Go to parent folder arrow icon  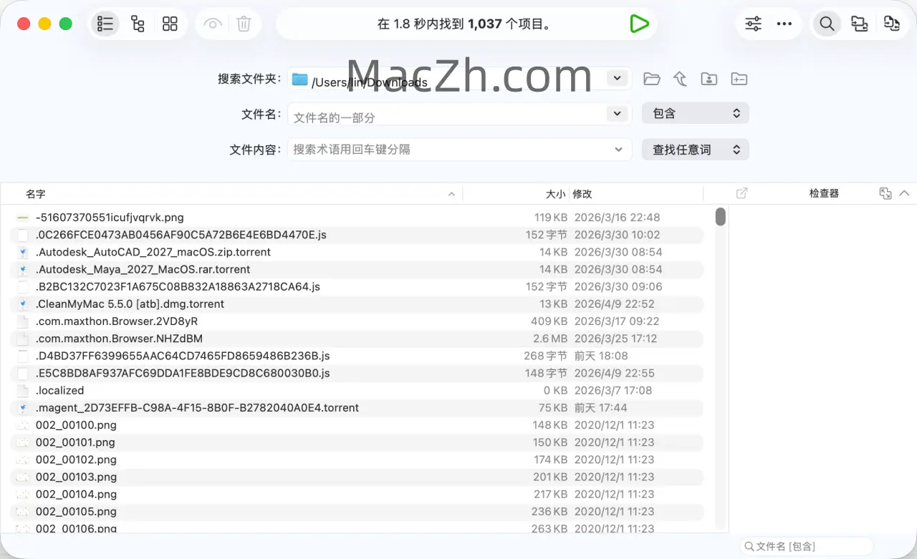tap(680, 79)
